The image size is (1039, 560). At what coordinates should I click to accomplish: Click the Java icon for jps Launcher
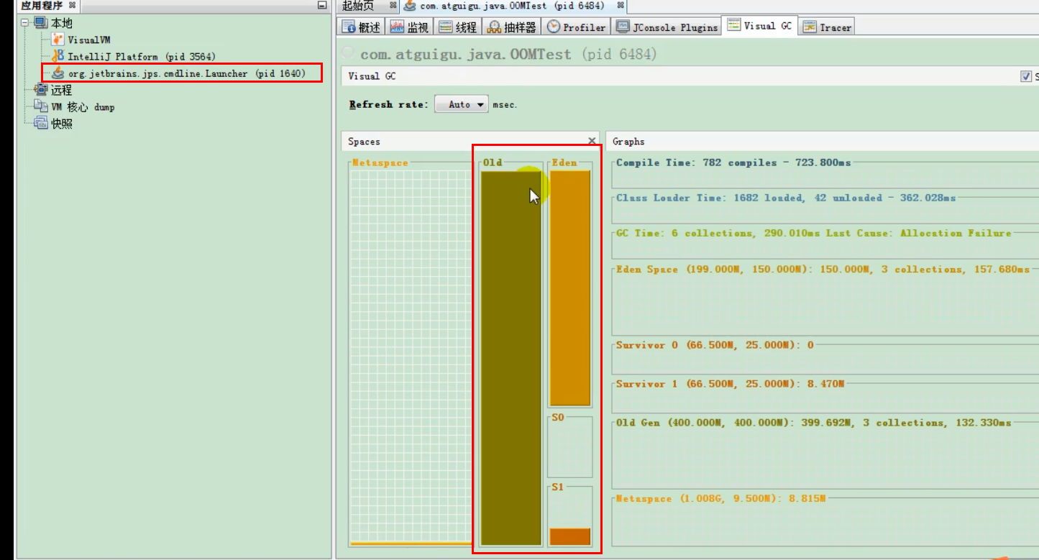click(58, 73)
